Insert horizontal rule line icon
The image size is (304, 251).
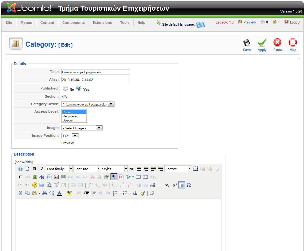(x=160, y=185)
